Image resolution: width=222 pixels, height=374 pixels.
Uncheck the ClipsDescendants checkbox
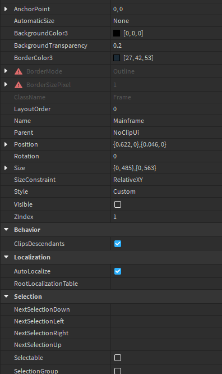pyautogui.click(x=118, y=244)
